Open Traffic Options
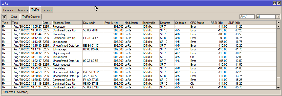 click(31, 17)
